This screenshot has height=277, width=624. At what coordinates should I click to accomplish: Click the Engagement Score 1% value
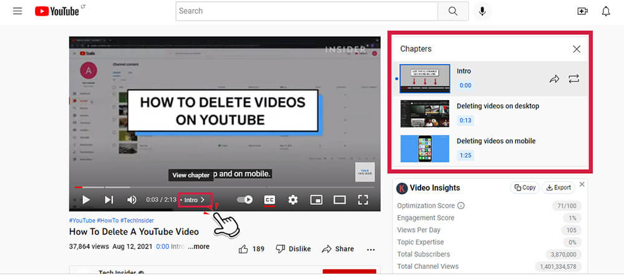click(572, 218)
